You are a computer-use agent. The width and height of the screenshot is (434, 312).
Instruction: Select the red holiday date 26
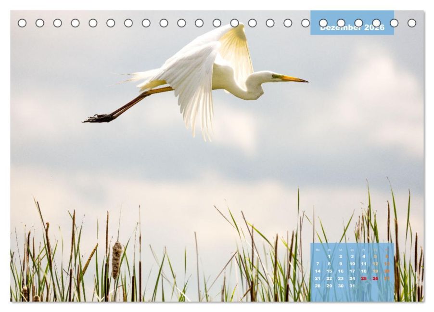coord(375,278)
